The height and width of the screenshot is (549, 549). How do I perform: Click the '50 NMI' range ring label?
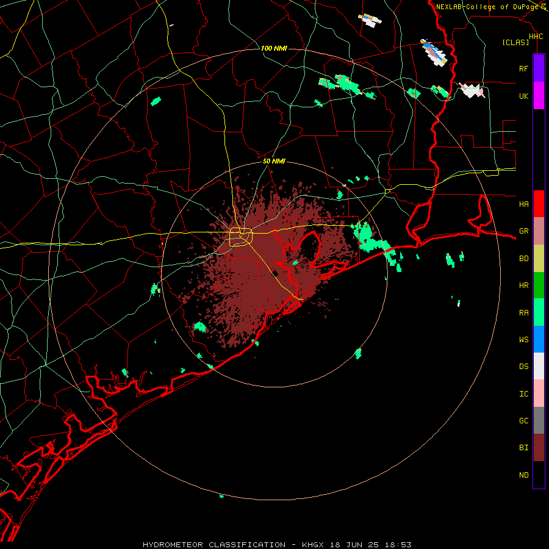(274, 161)
